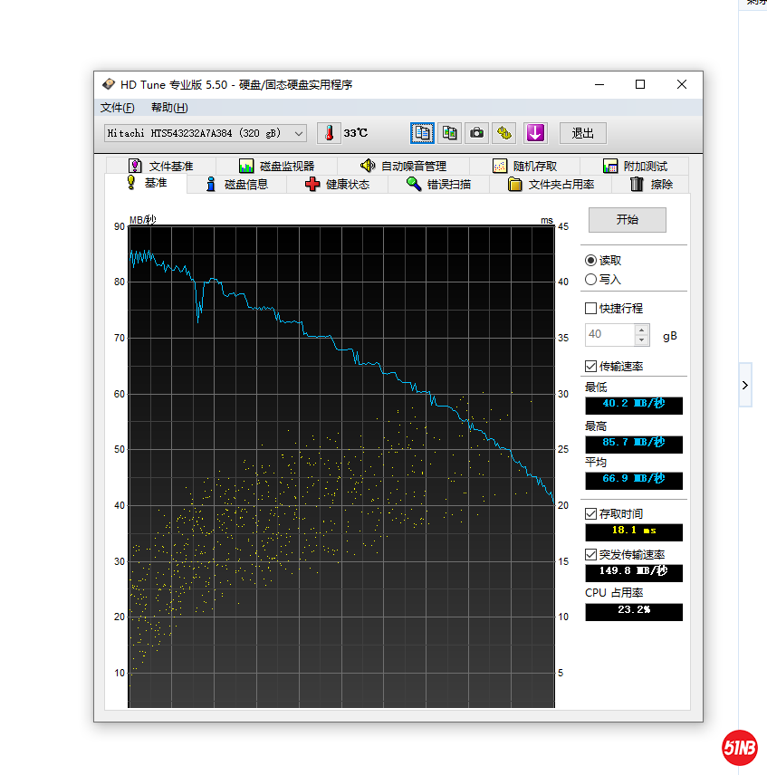
Task: Open the 文件(F) menu
Action: [118, 108]
